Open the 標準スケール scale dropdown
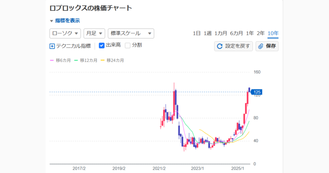The image size is (329, 173). point(131,33)
